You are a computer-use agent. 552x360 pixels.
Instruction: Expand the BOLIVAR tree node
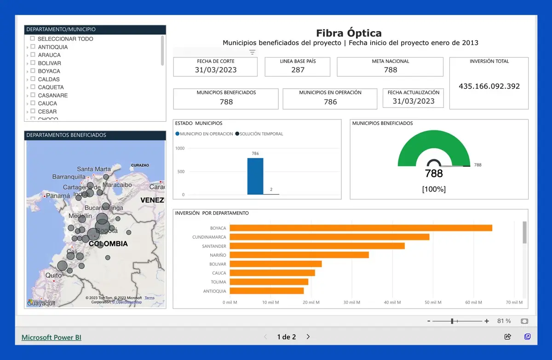coord(28,63)
